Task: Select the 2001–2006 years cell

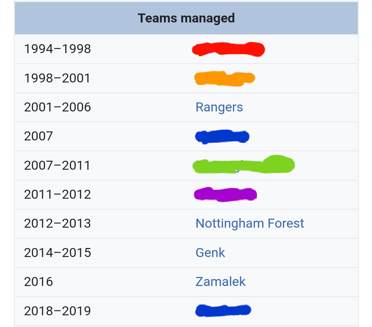Action: pos(57,107)
